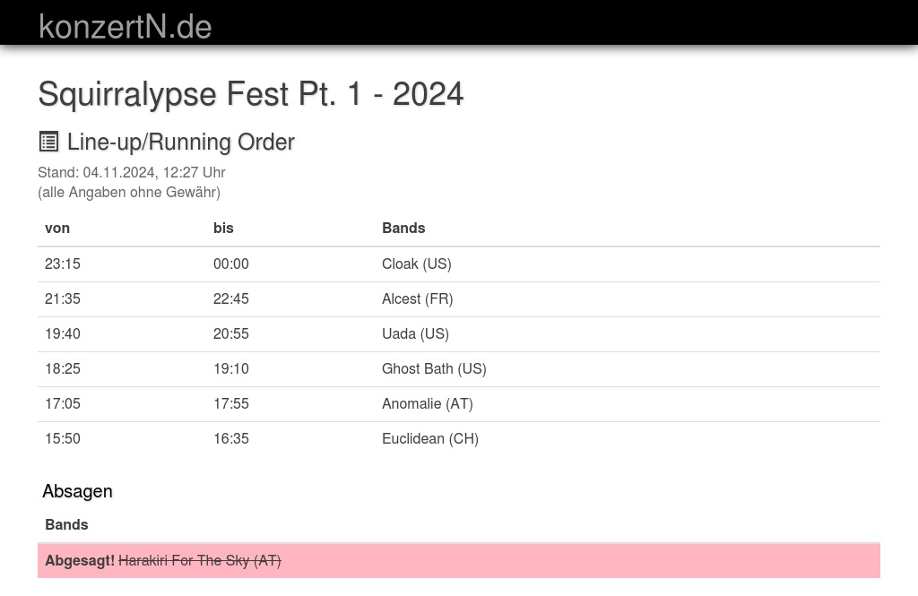Select the Cloak (US) band entry
The height and width of the screenshot is (596, 918).
coord(416,263)
